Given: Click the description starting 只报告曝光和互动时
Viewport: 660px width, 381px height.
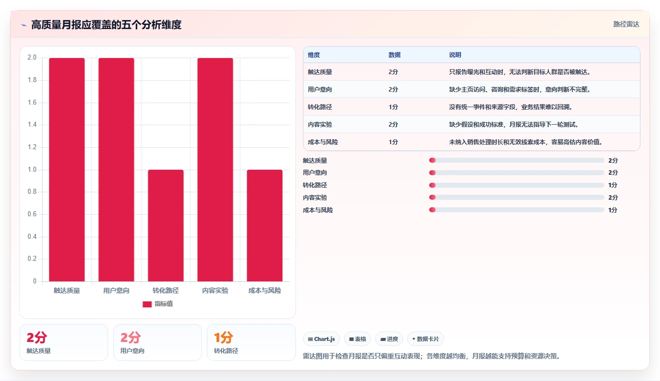Looking at the screenshot, I should click(x=520, y=72).
